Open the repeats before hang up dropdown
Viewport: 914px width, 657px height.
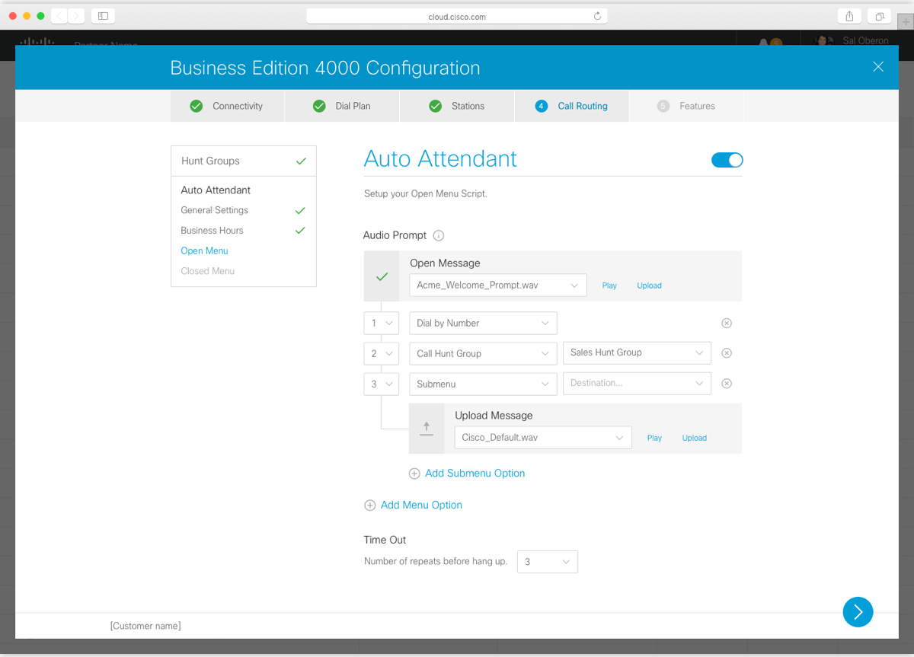[x=548, y=562]
